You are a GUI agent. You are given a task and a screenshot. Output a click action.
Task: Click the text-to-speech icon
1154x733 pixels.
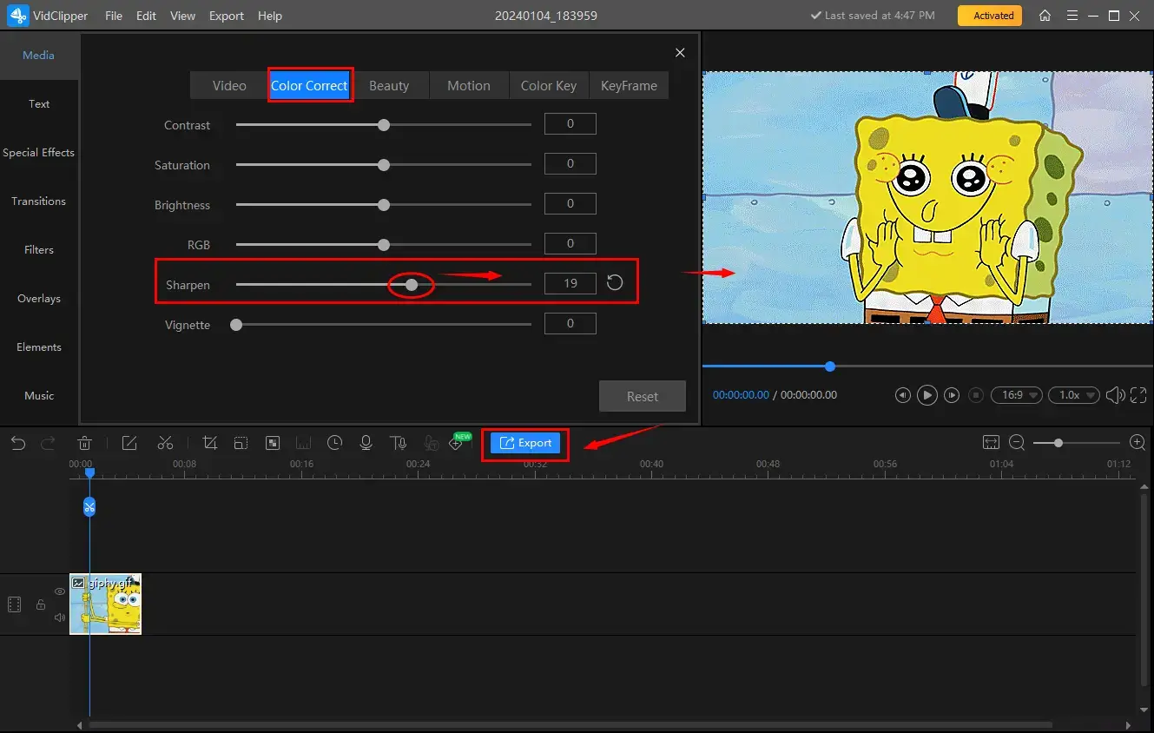(399, 443)
